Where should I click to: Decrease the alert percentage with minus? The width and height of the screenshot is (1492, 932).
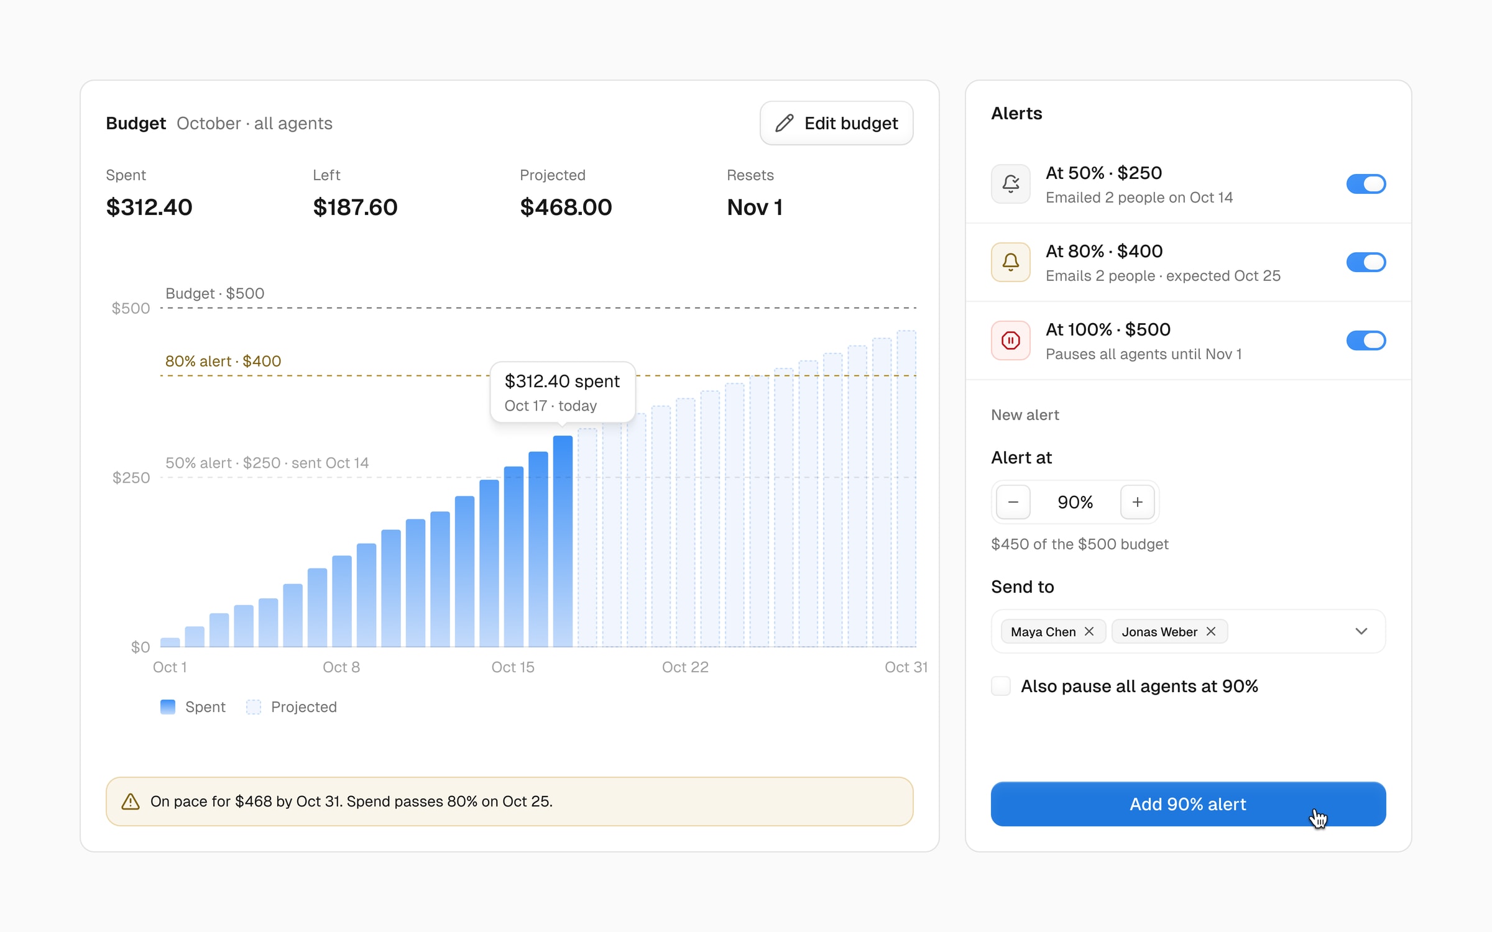(x=1013, y=502)
